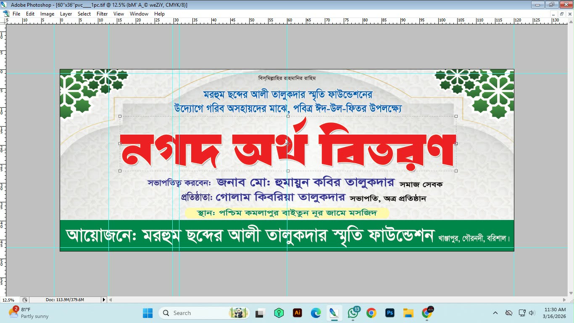Click the Photoshop document icon beside File

click(x=6, y=14)
